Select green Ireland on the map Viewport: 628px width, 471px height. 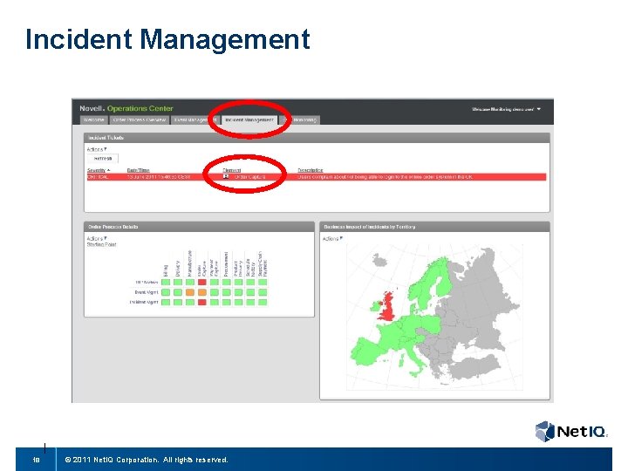click(375, 307)
